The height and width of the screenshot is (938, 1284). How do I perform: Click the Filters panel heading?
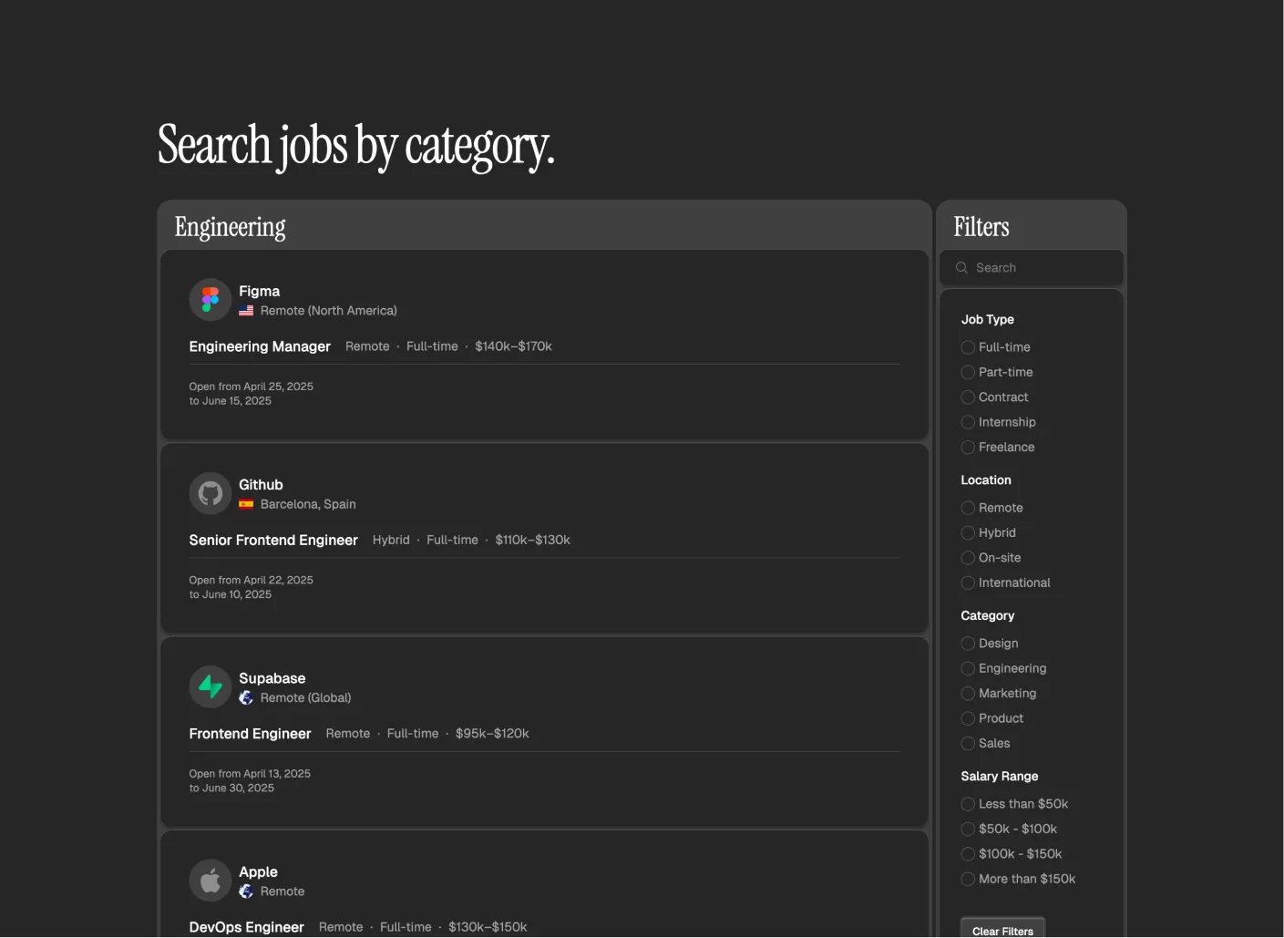(x=981, y=227)
